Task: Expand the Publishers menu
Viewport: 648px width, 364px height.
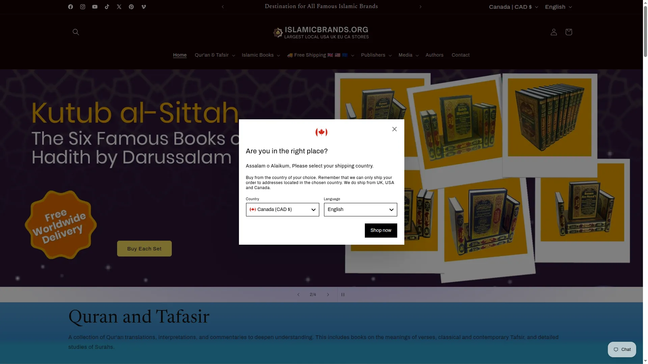Action: pyautogui.click(x=376, y=55)
